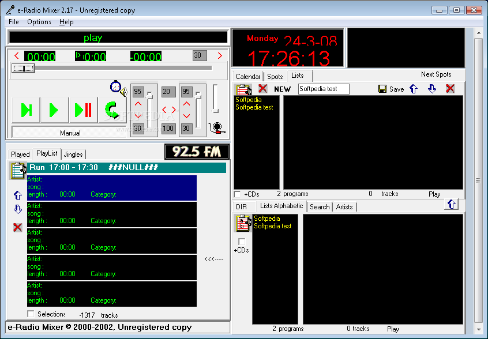
Task: Open the Help menu
Action: 66,22
